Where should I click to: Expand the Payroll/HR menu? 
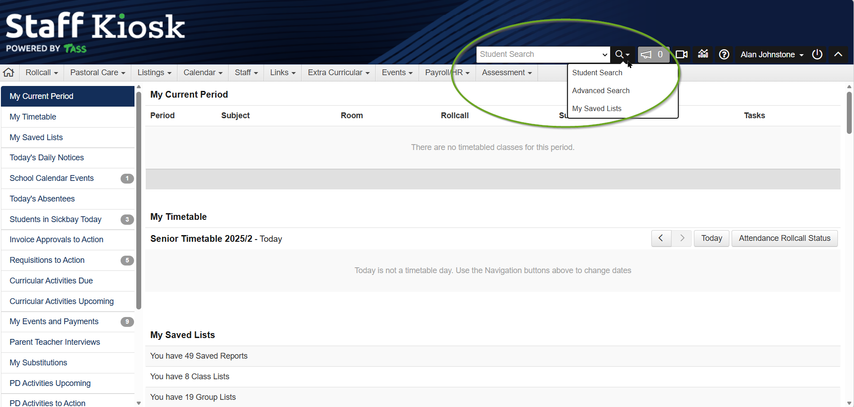pyautogui.click(x=447, y=73)
